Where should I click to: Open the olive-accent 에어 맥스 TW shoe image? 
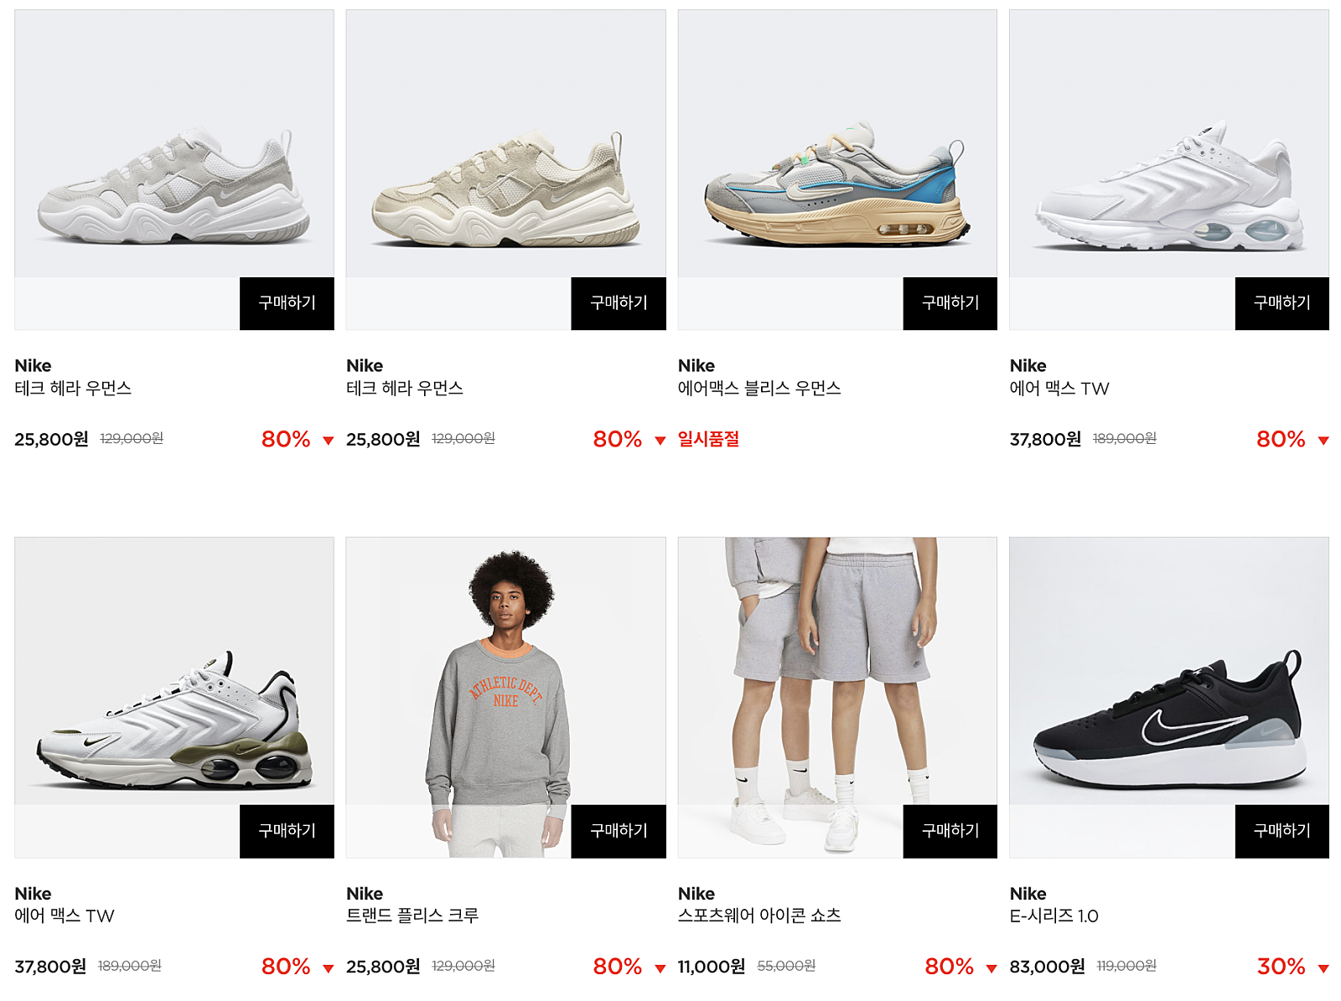[x=174, y=672]
